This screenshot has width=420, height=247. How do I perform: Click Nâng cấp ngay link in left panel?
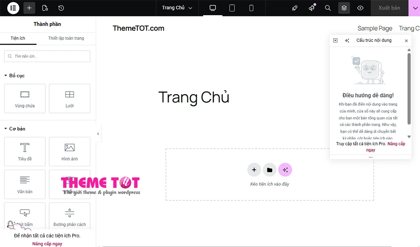click(47, 244)
